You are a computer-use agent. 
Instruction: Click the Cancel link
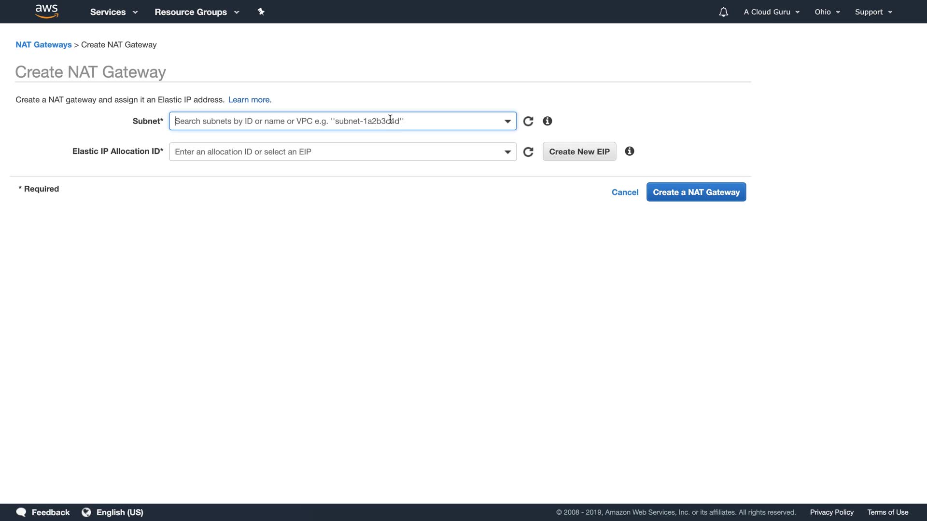coord(625,192)
